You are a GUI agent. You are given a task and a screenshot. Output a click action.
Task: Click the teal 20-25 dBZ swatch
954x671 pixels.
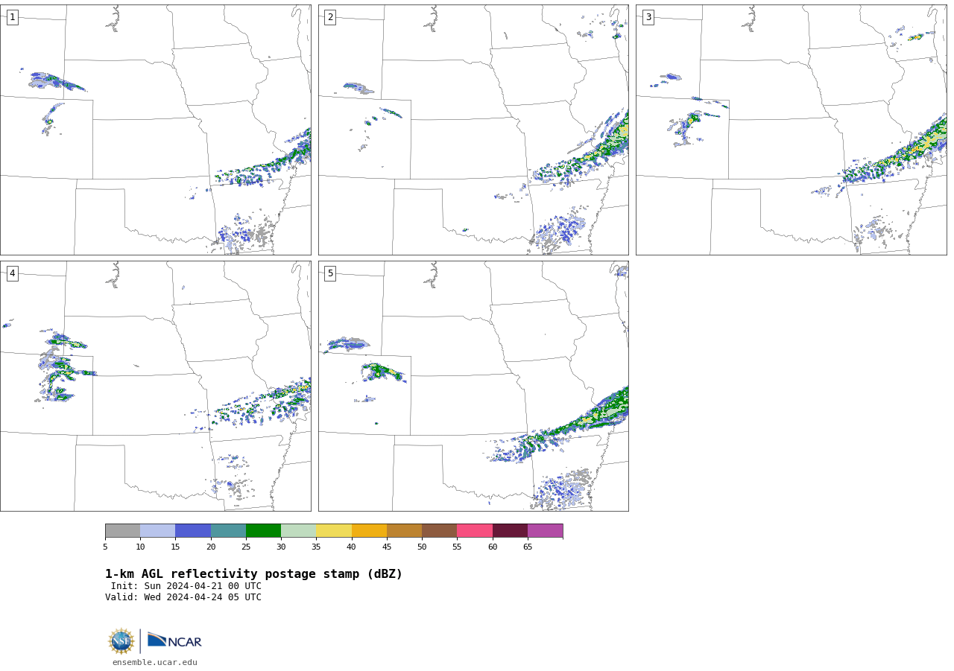[228, 530]
